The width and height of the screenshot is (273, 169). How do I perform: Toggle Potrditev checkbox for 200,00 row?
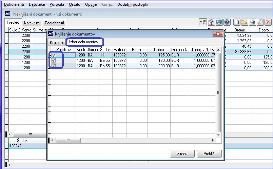pos(54,66)
